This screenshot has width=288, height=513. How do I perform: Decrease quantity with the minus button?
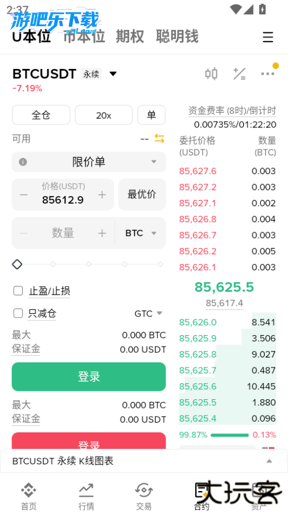coord(23,233)
